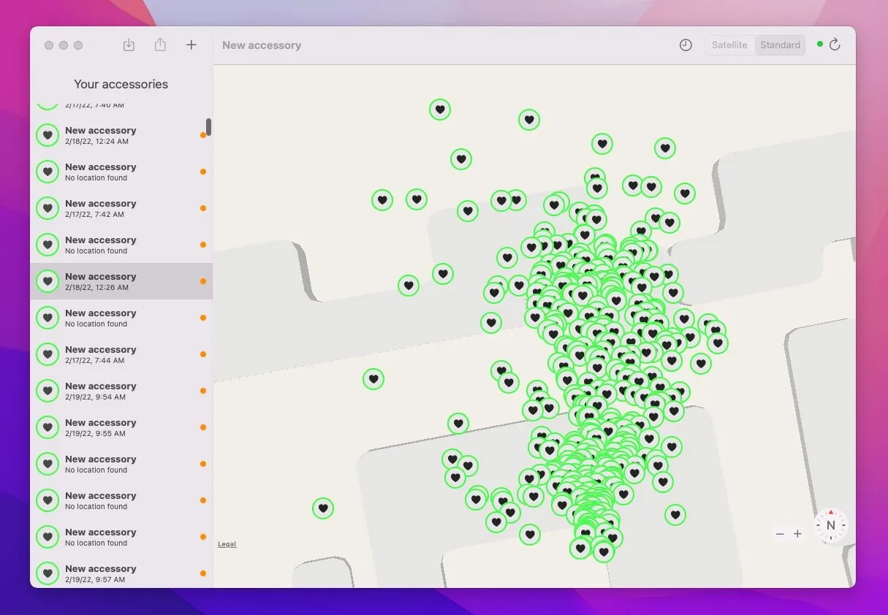Switch map to Standard view
The width and height of the screenshot is (888, 615).
(780, 45)
